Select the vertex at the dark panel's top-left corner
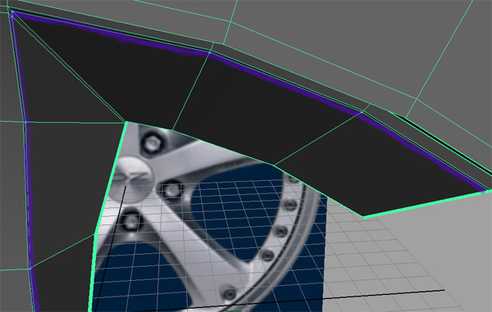Image resolution: width=492 pixels, height=312 pixels. click(12, 12)
